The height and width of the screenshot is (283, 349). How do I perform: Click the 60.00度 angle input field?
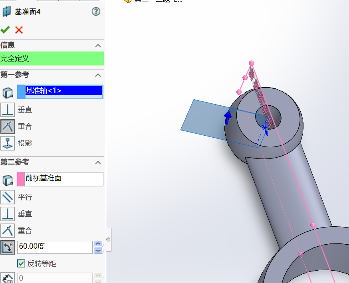55,247
